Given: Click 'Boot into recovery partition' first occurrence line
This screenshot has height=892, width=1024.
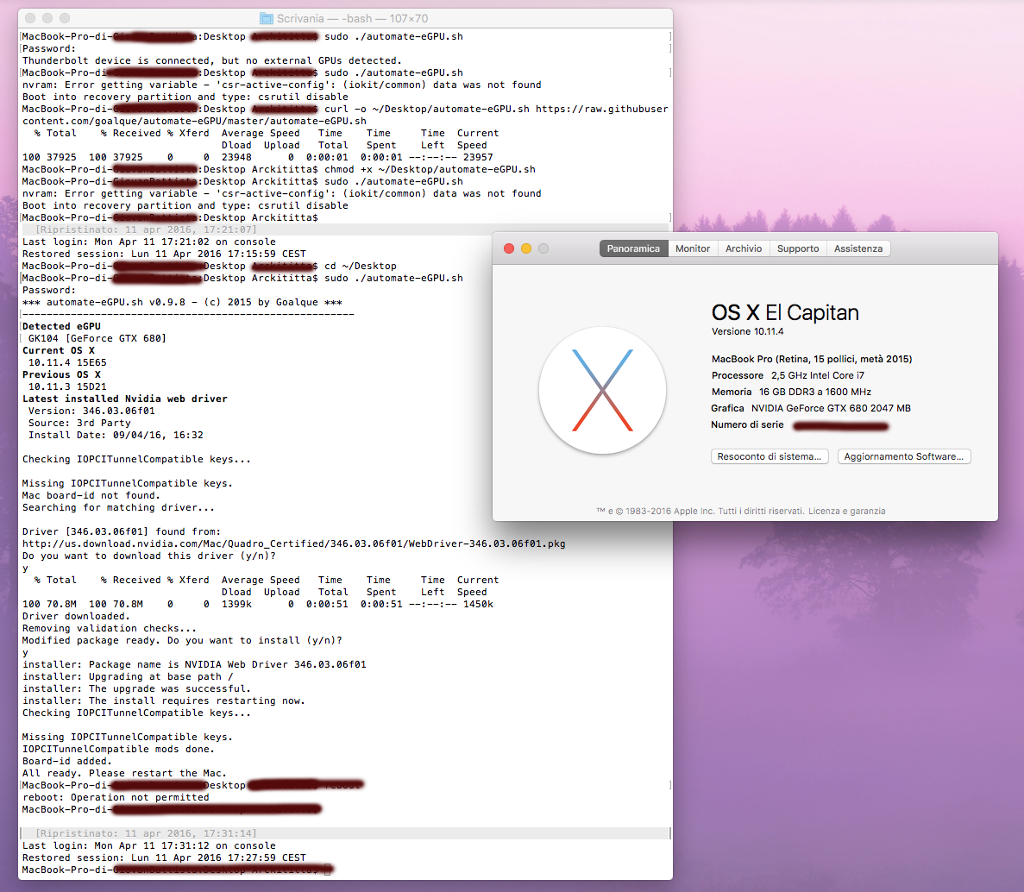Looking at the screenshot, I should coord(185,97).
